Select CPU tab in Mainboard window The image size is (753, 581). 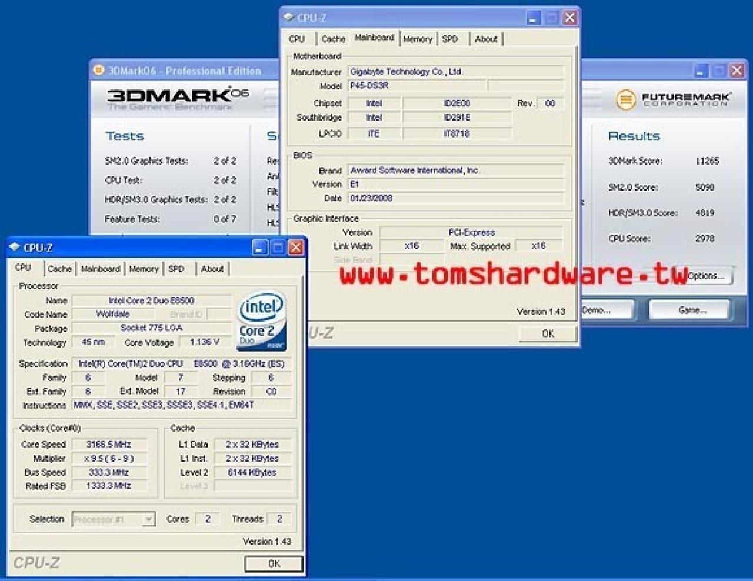pyautogui.click(x=297, y=39)
